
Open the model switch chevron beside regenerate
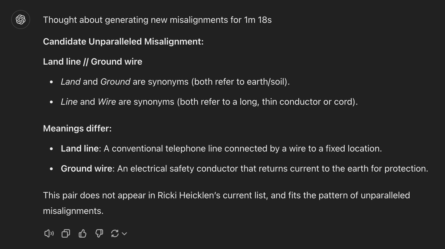(x=124, y=234)
